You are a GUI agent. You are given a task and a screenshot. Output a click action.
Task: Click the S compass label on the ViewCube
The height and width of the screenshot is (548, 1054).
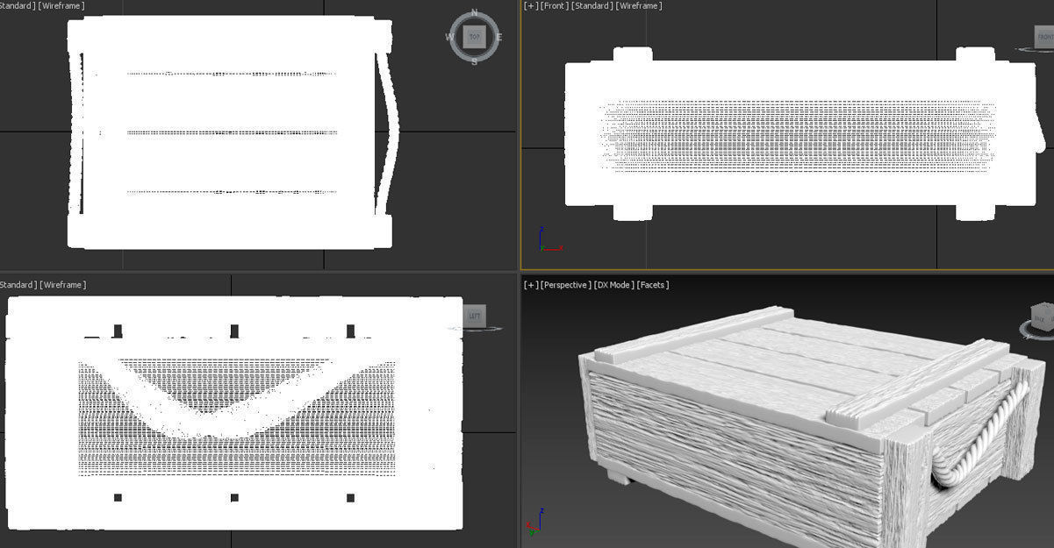(475, 61)
